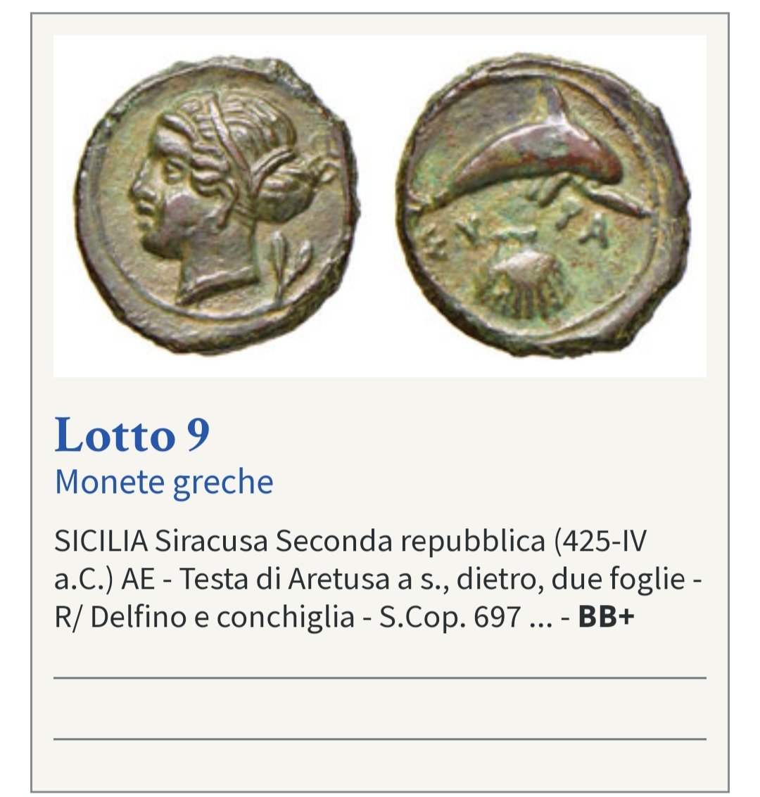Click the empty row between the separator lines
The width and height of the screenshot is (760, 797).
pos(380,708)
